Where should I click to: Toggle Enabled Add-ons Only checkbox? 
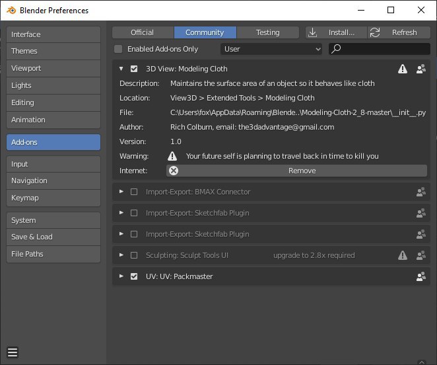click(x=118, y=49)
